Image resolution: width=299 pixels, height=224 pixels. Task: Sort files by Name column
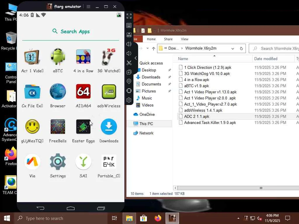pyautogui.click(x=213, y=59)
